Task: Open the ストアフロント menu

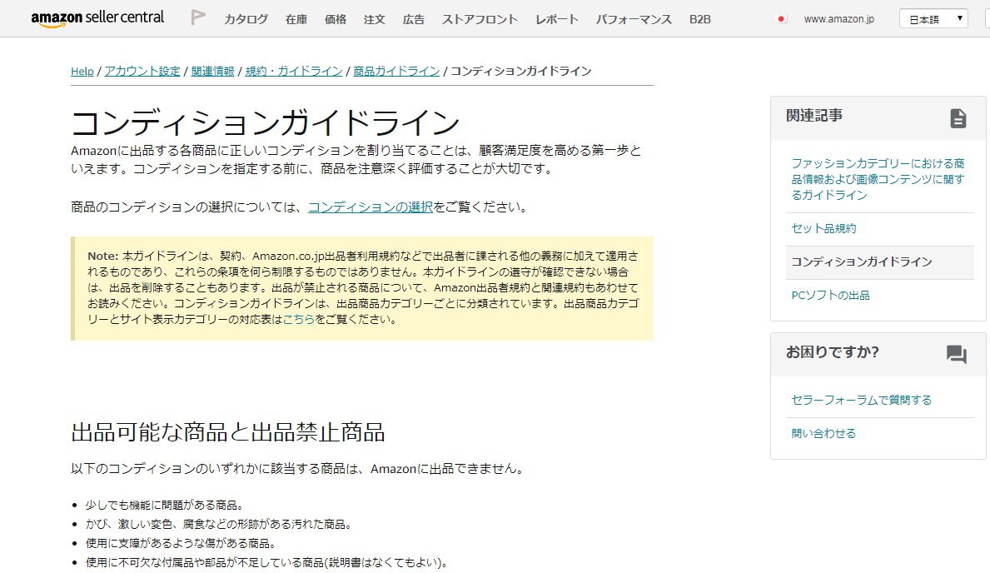Action: click(480, 20)
